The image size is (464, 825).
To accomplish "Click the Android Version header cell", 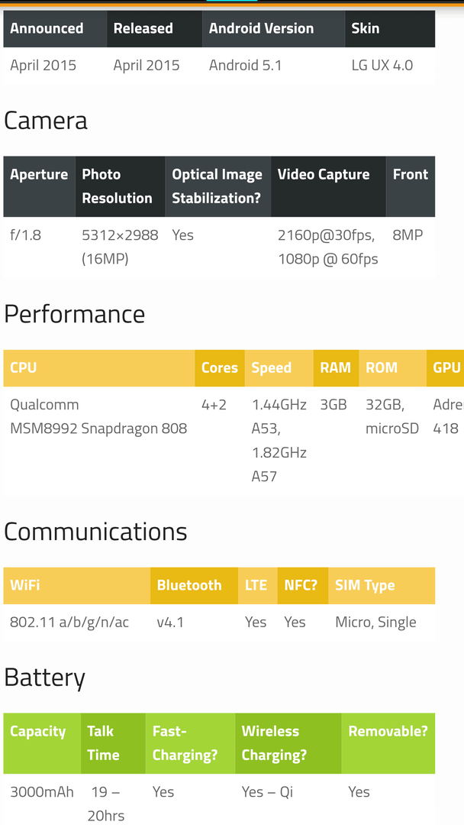I will [x=273, y=29].
